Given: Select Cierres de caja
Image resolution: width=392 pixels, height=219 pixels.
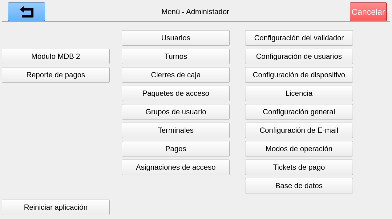Looking at the screenshot, I should pos(176,75).
